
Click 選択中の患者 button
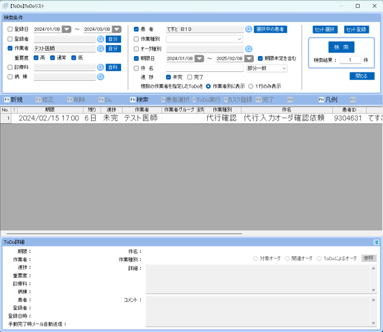(x=270, y=29)
